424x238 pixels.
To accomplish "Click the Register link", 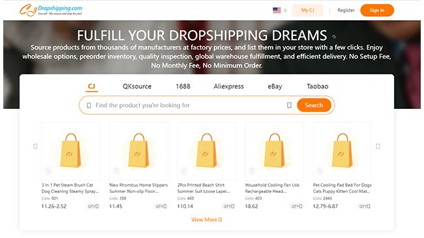I will click(x=346, y=10).
